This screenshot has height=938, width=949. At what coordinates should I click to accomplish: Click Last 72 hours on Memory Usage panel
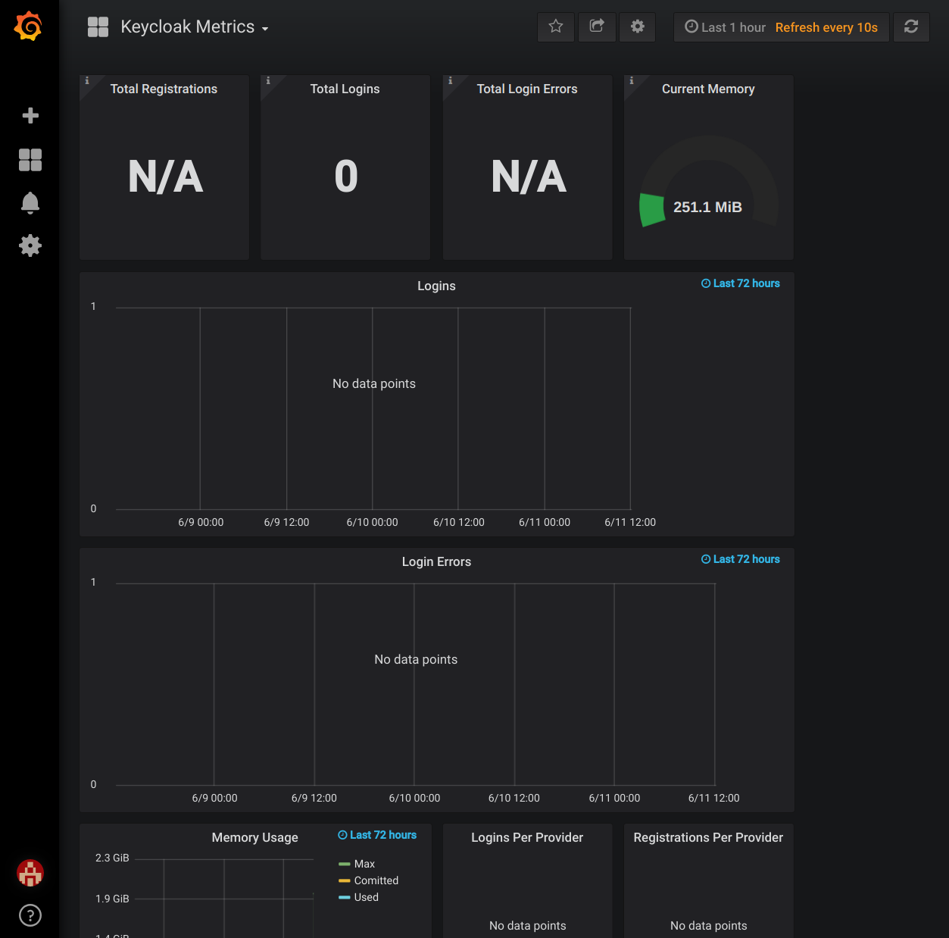[x=377, y=835]
